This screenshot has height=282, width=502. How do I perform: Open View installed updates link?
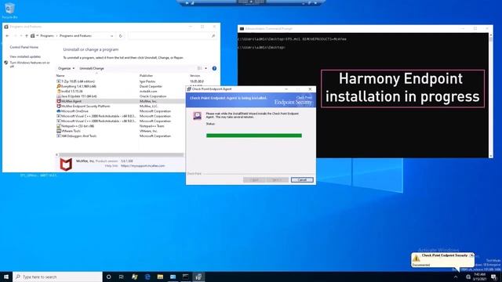coord(25,56)
